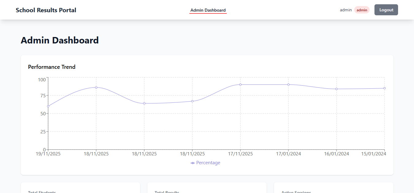Click the Performance Trend chart title
Image resolution: width=414 pixels, height=193 pixels.
[52, 67]
